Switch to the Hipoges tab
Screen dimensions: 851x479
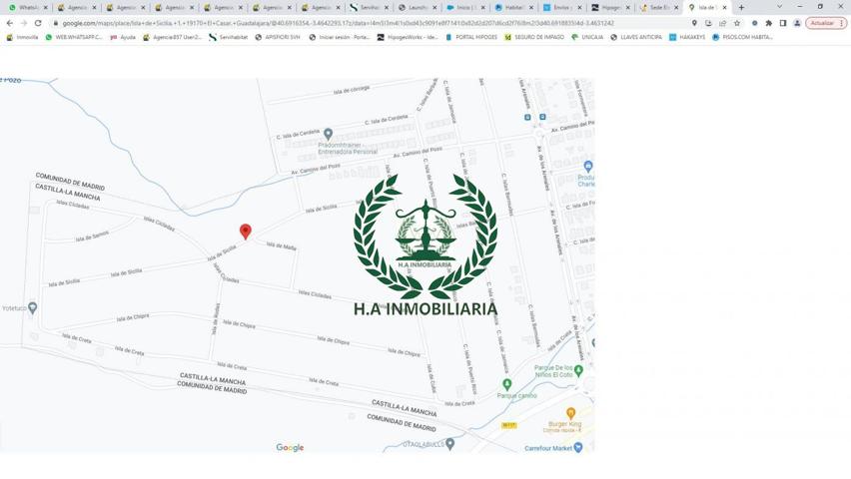(610, 8)
